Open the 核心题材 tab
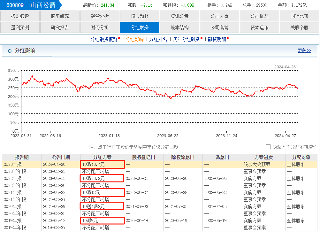320x232 pixels. (x=140, y=16)
